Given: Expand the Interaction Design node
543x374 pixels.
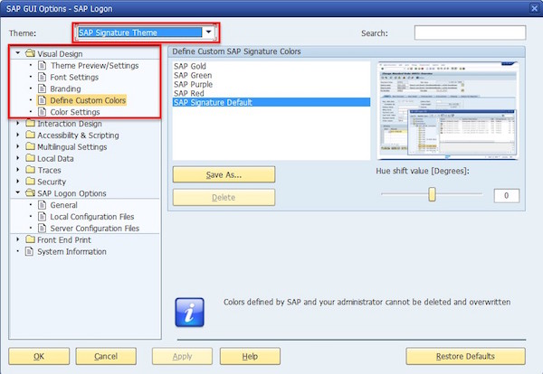Looking at the screenshot, I should pos(18,123).
